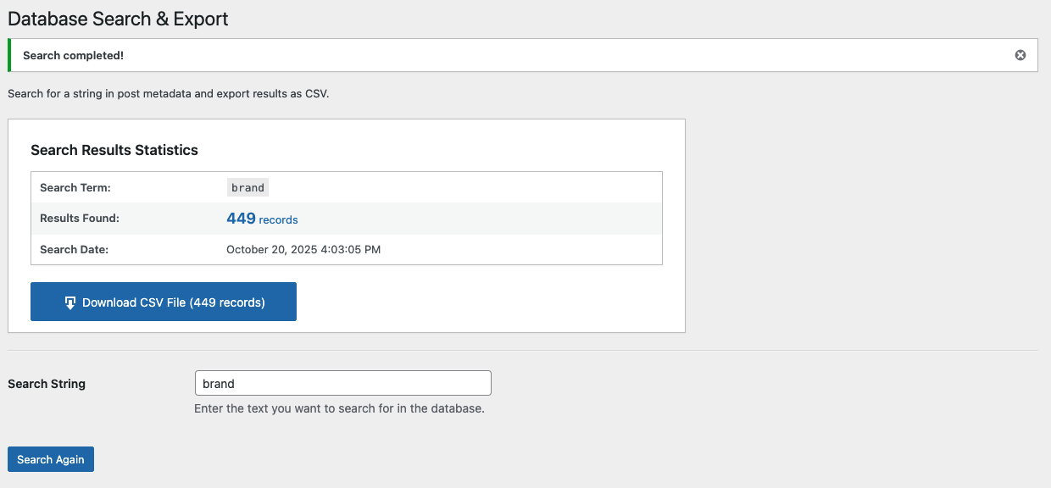Click the "records" word beside the 449 count

(x=278, y=219)
